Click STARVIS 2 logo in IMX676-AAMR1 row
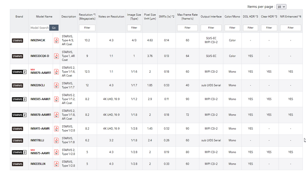 tap(19, 72)
